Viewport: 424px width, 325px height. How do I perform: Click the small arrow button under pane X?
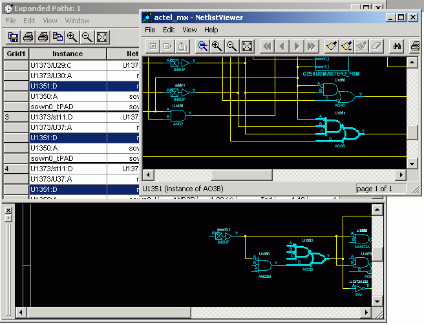pos(8,218)
